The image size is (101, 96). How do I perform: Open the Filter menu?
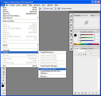click(30, 5)
